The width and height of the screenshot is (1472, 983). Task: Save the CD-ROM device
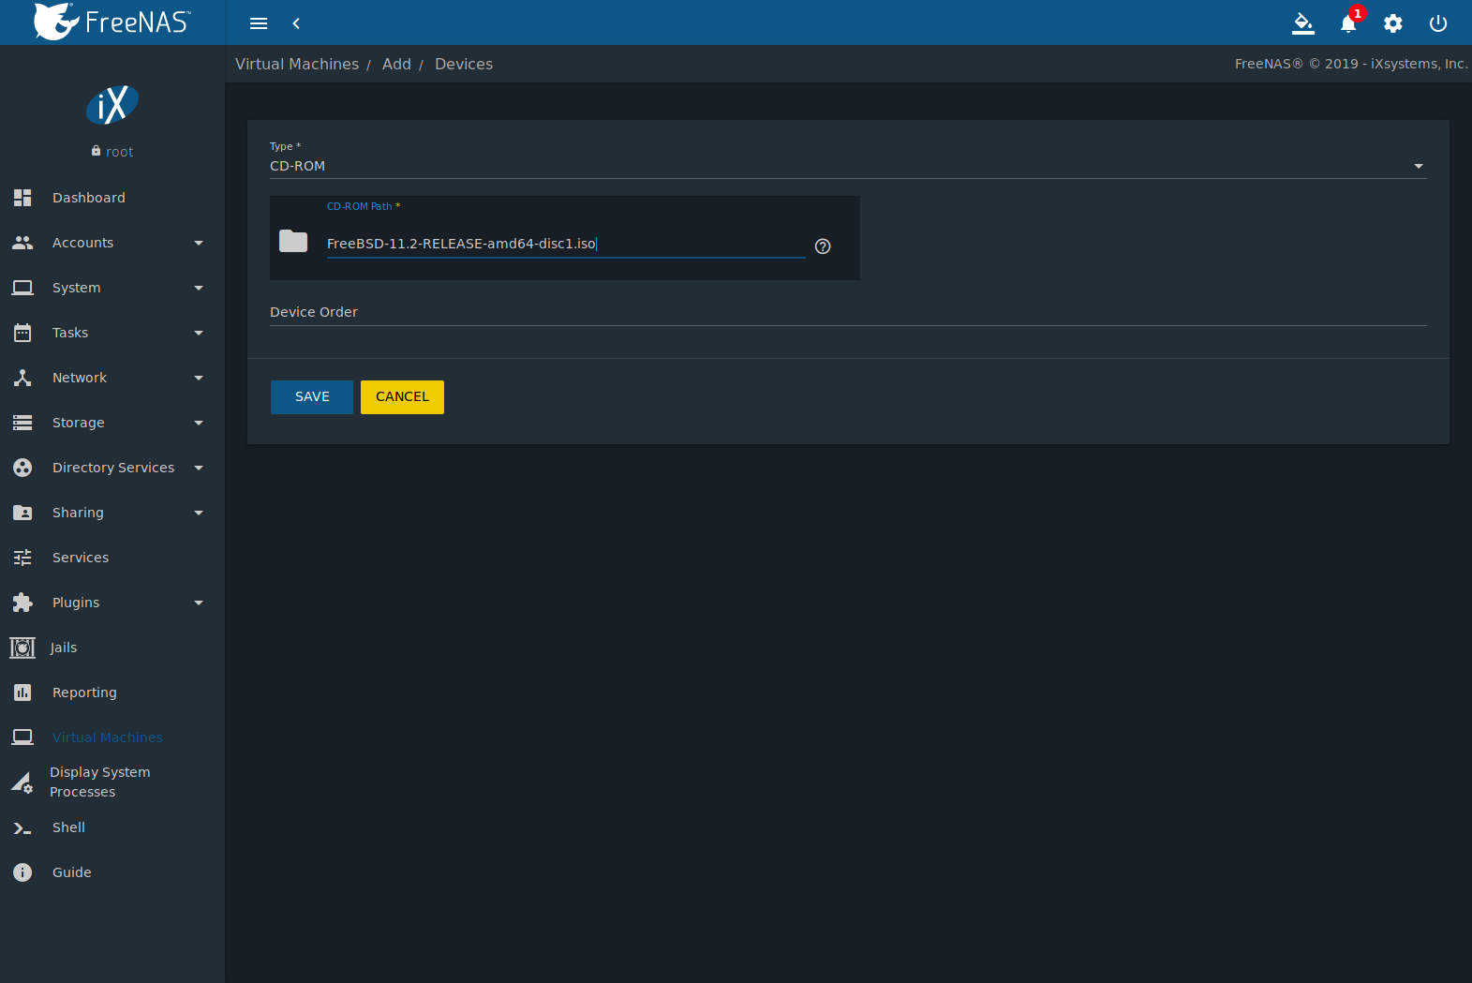[x=312, y=397]
